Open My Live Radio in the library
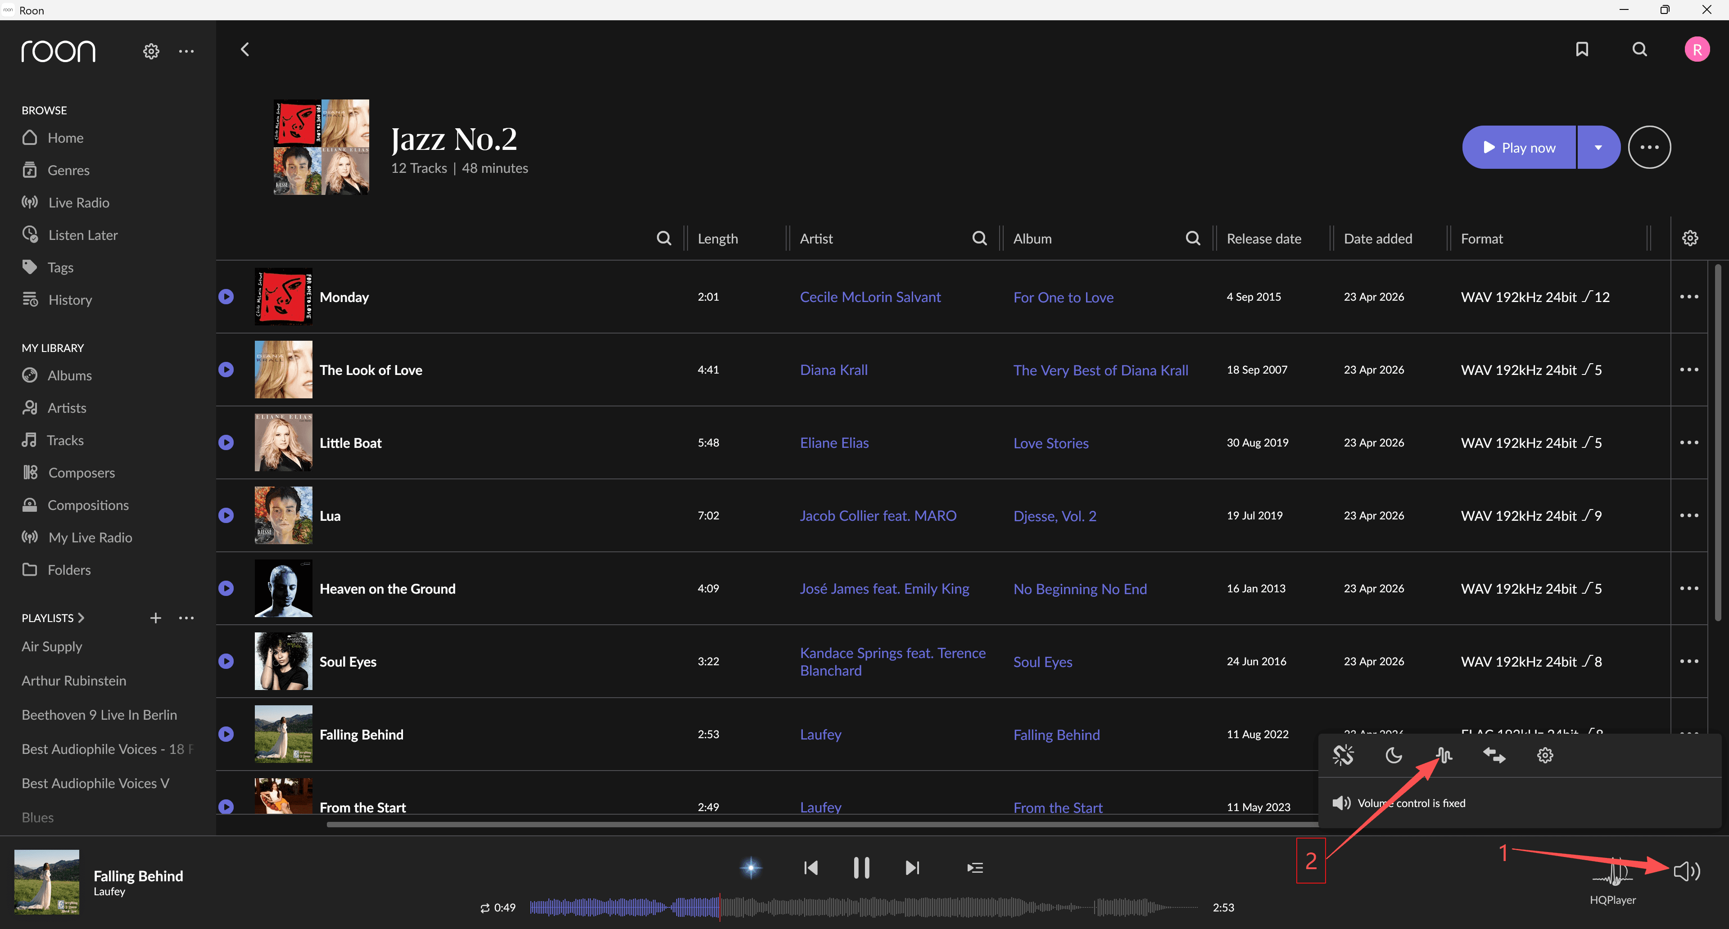 (77, 537)
